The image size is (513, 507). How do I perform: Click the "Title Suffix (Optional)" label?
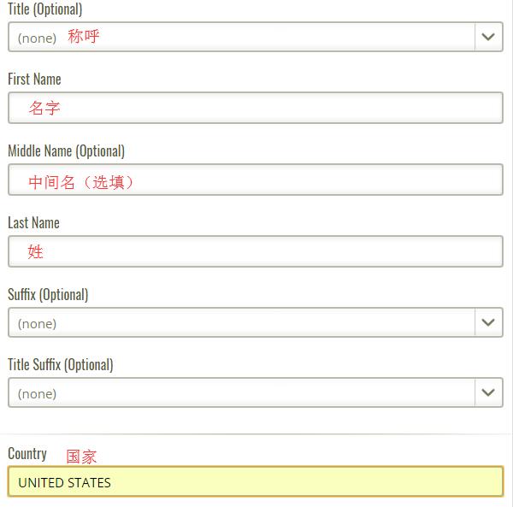coord(61,365)
